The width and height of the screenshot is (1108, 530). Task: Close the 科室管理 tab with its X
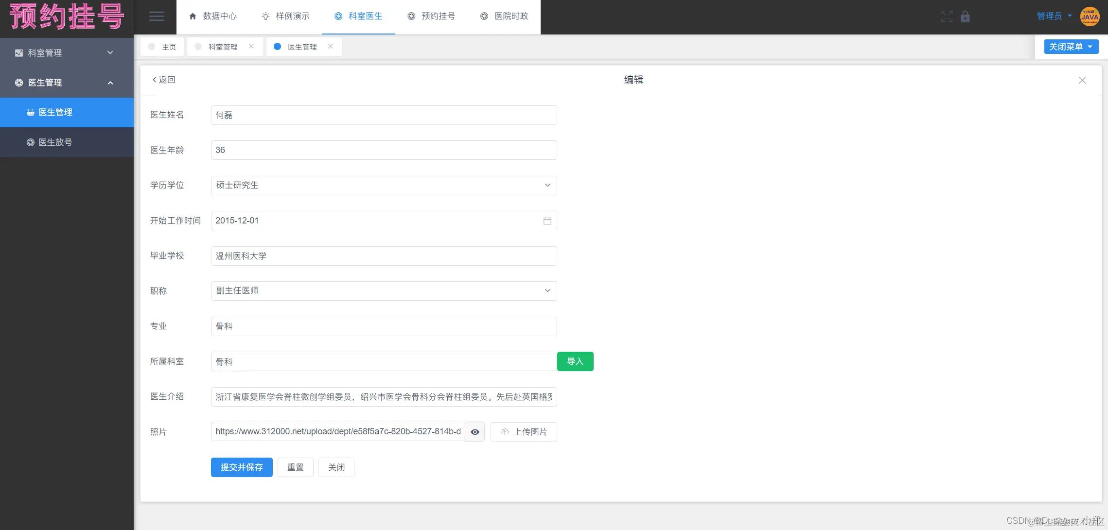click(251, 46)
